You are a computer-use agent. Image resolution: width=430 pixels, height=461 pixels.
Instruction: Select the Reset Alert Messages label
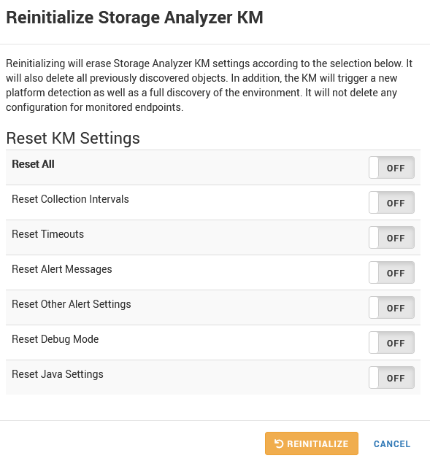[x=62, y=269]
